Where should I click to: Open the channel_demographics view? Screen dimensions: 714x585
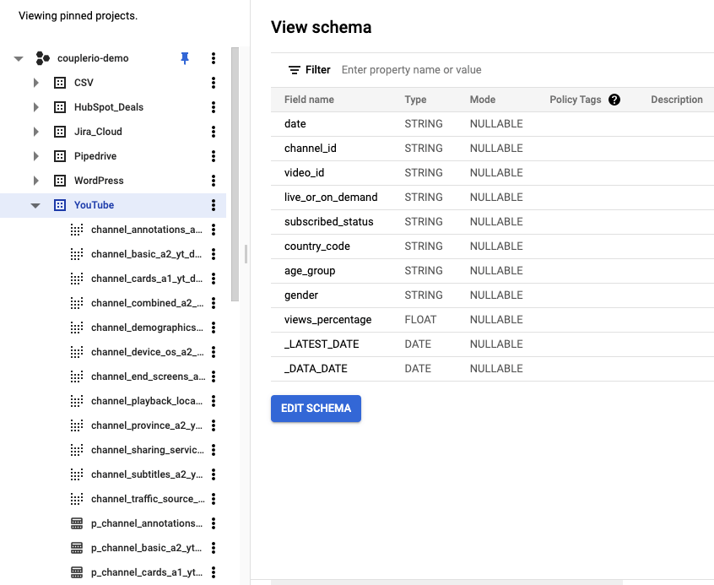point(147,328)
